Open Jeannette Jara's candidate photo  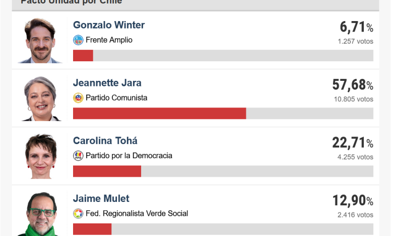(40, 98)
